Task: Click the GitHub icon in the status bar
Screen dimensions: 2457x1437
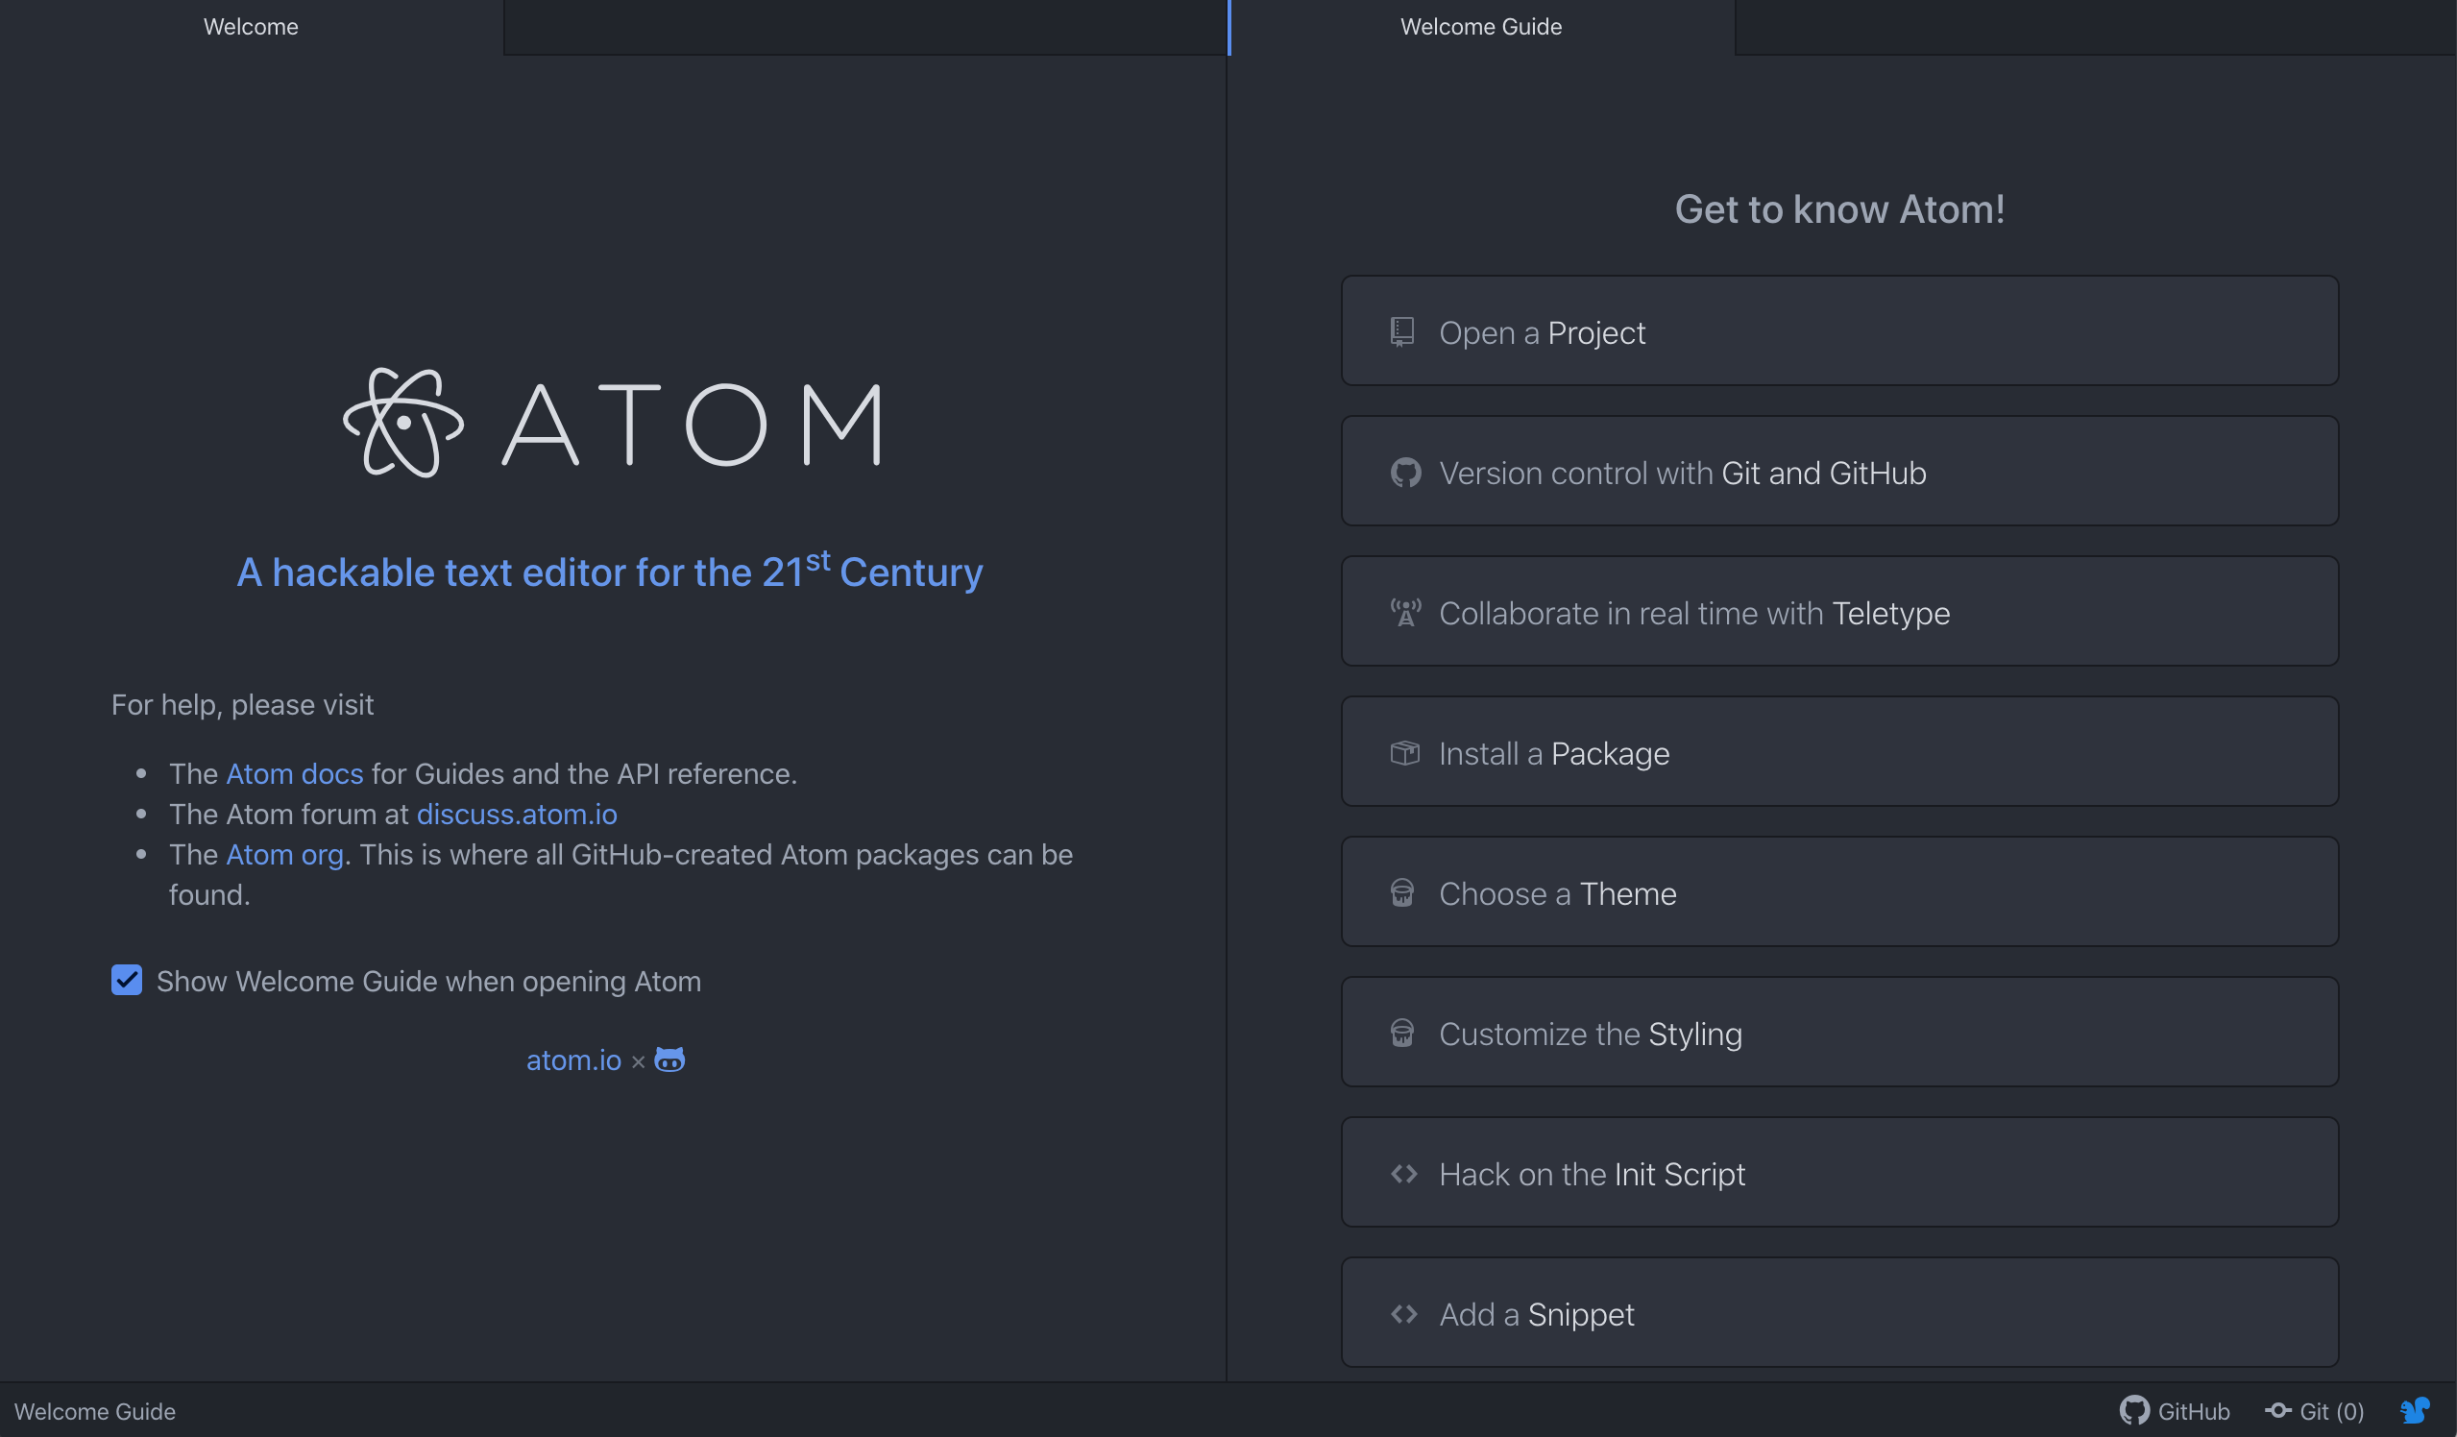Action: (x=2133, y=1411)
